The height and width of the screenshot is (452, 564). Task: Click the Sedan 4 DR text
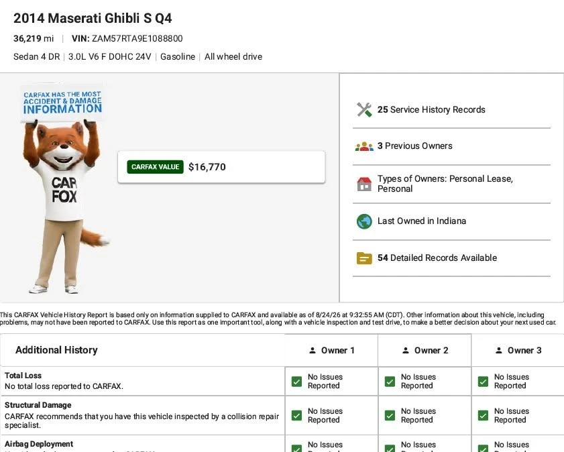pos(37,57)
